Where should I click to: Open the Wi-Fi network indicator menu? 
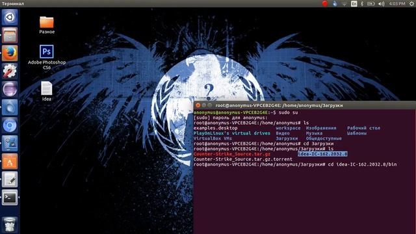(x=344, y=4)
